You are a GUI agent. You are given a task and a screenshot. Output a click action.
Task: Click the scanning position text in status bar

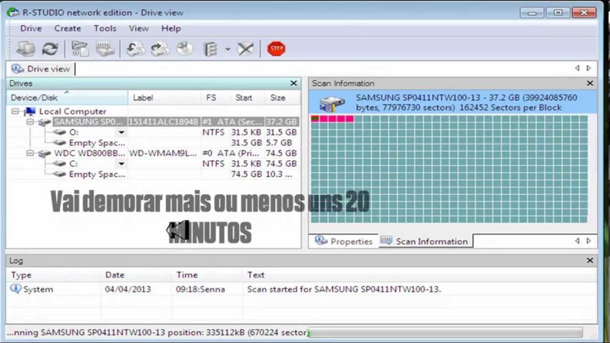(x=157, y=333)
